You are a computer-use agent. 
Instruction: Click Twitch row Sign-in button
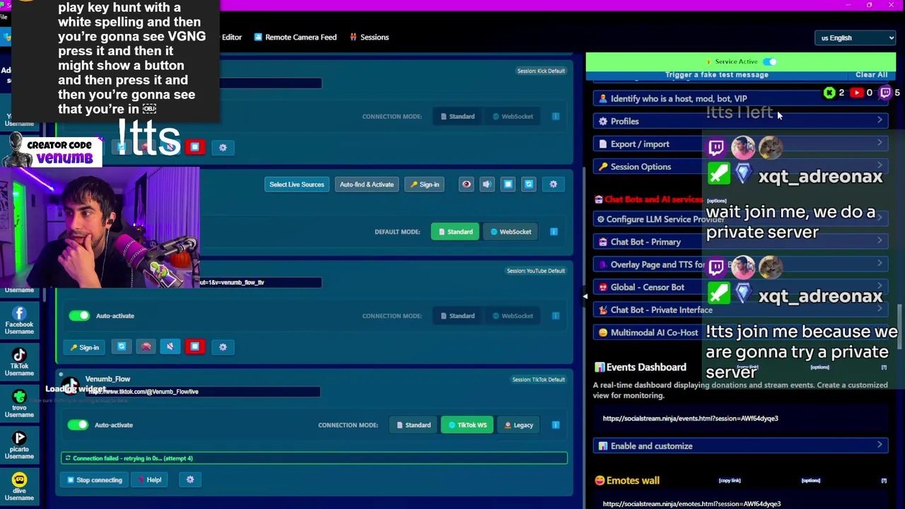[x=424, y=185]
